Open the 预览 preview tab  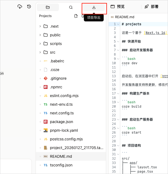coord(118,7)
